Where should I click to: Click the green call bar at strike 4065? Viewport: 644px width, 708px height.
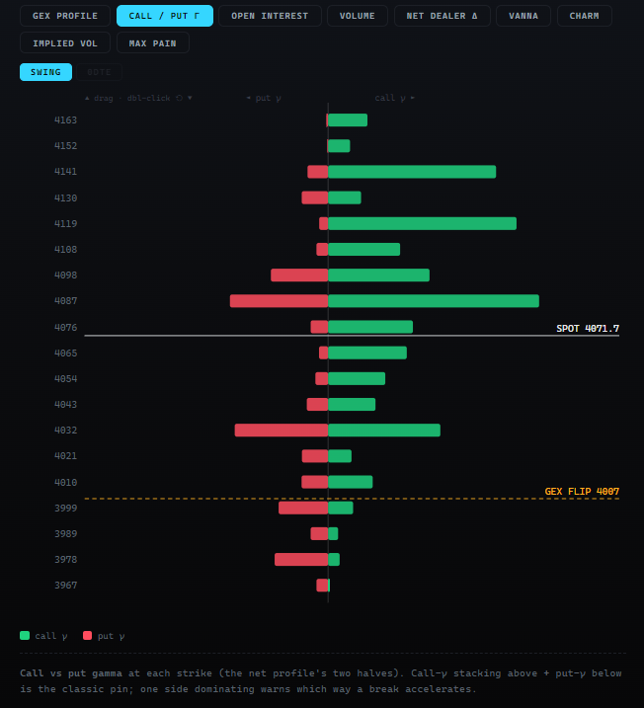point(367,353)
